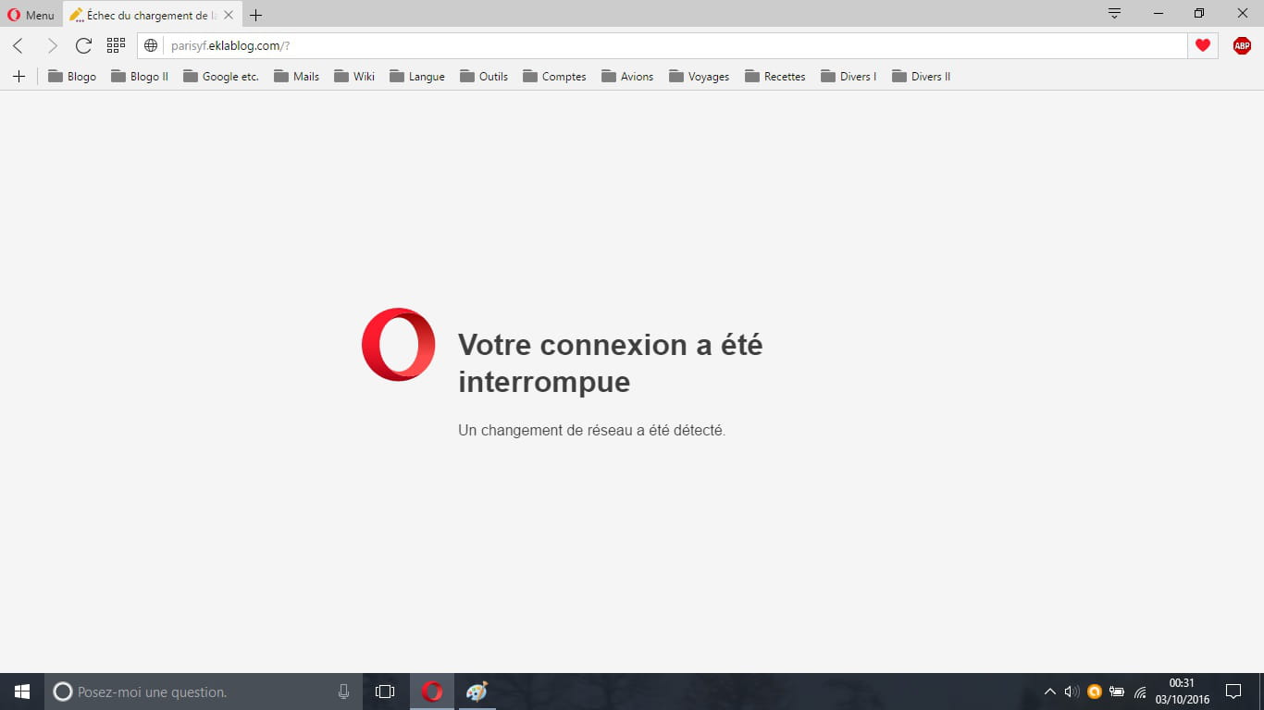1264x710 pixels.
Task: Open the Recettes bookmarks folder
Action: click(x=775, y=77)
